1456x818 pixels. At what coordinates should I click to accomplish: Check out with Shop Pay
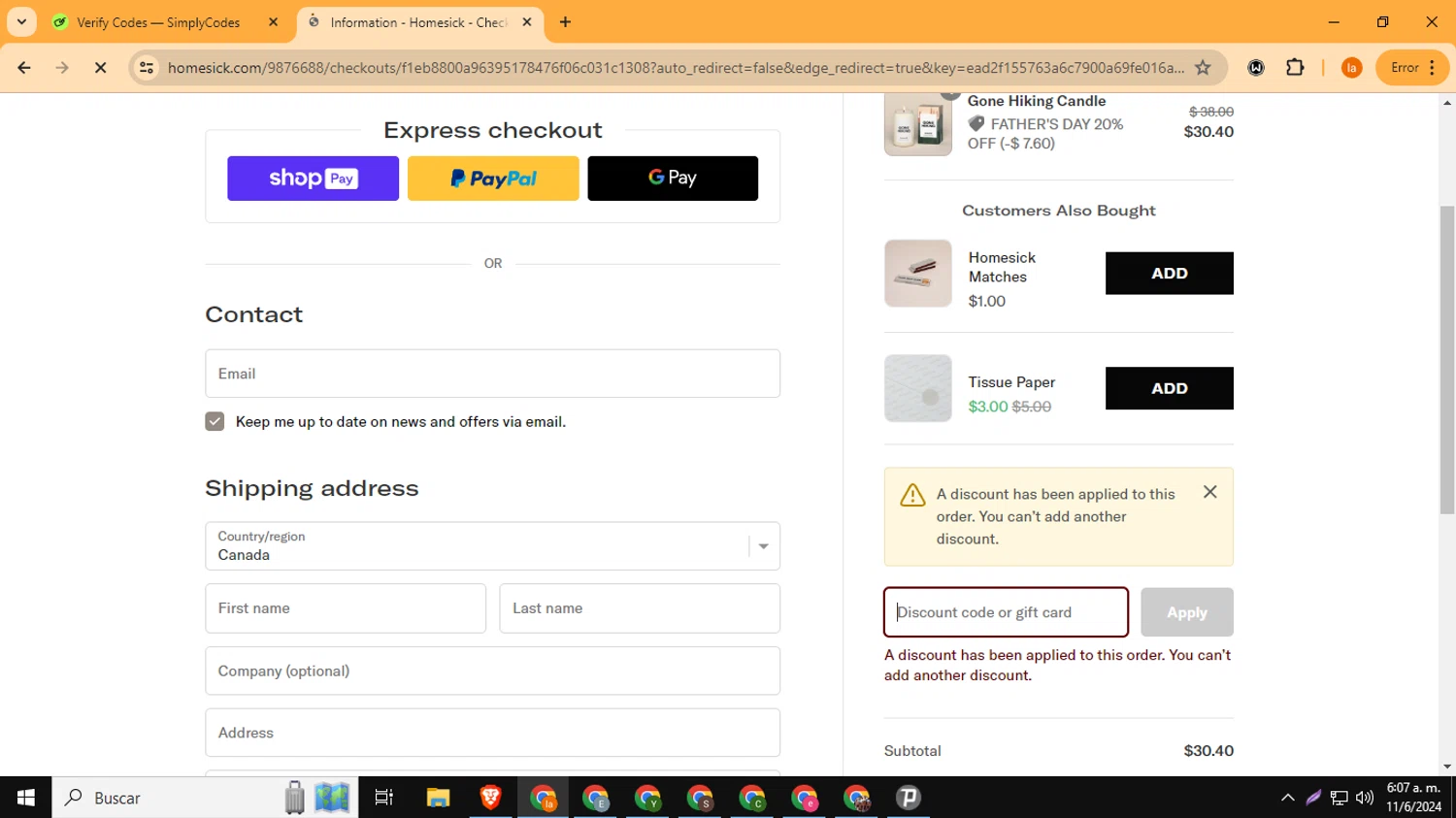pyautogui.click(x=313, y=179)
